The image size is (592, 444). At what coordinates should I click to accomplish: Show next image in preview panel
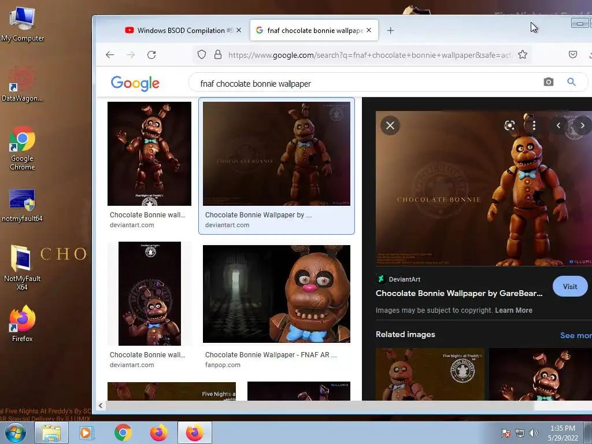coord(583,125)
